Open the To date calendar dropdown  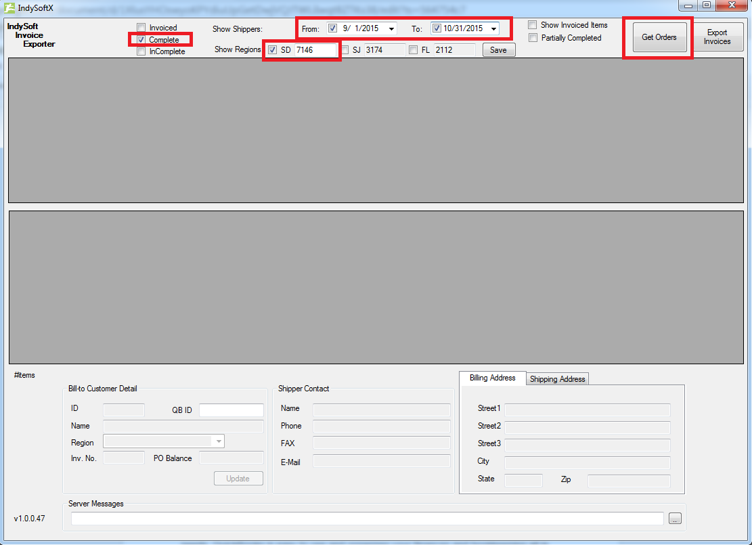[x=493, y=29]
